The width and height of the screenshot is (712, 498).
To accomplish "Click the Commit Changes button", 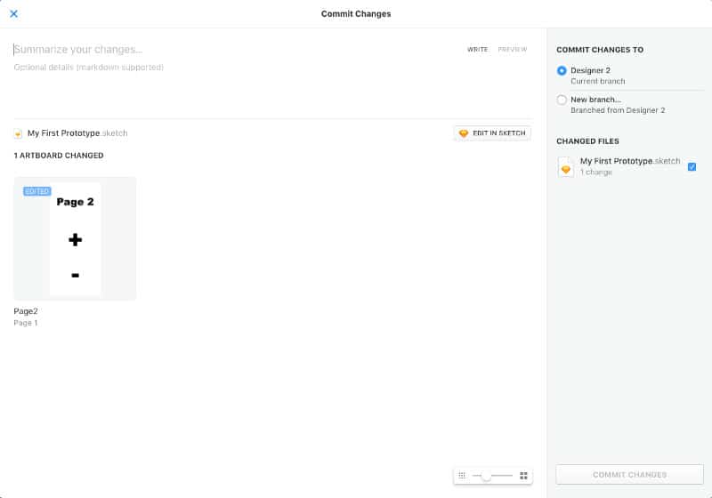I will point(629,475).
